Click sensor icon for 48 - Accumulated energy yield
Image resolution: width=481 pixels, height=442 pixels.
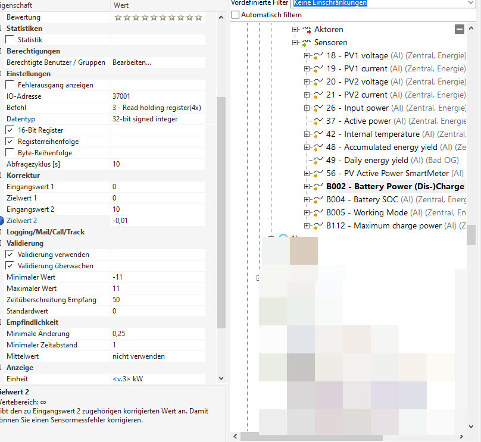pos(318,148)
